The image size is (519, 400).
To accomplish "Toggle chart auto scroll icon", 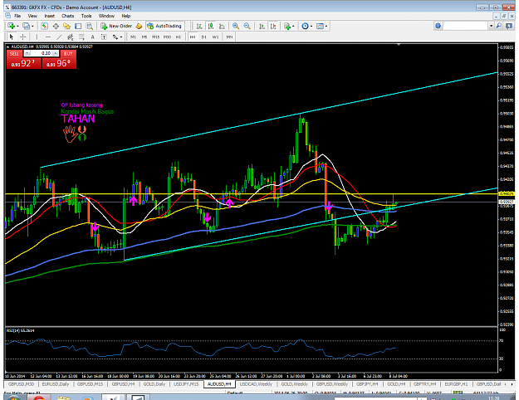I will tap(262, 26).
